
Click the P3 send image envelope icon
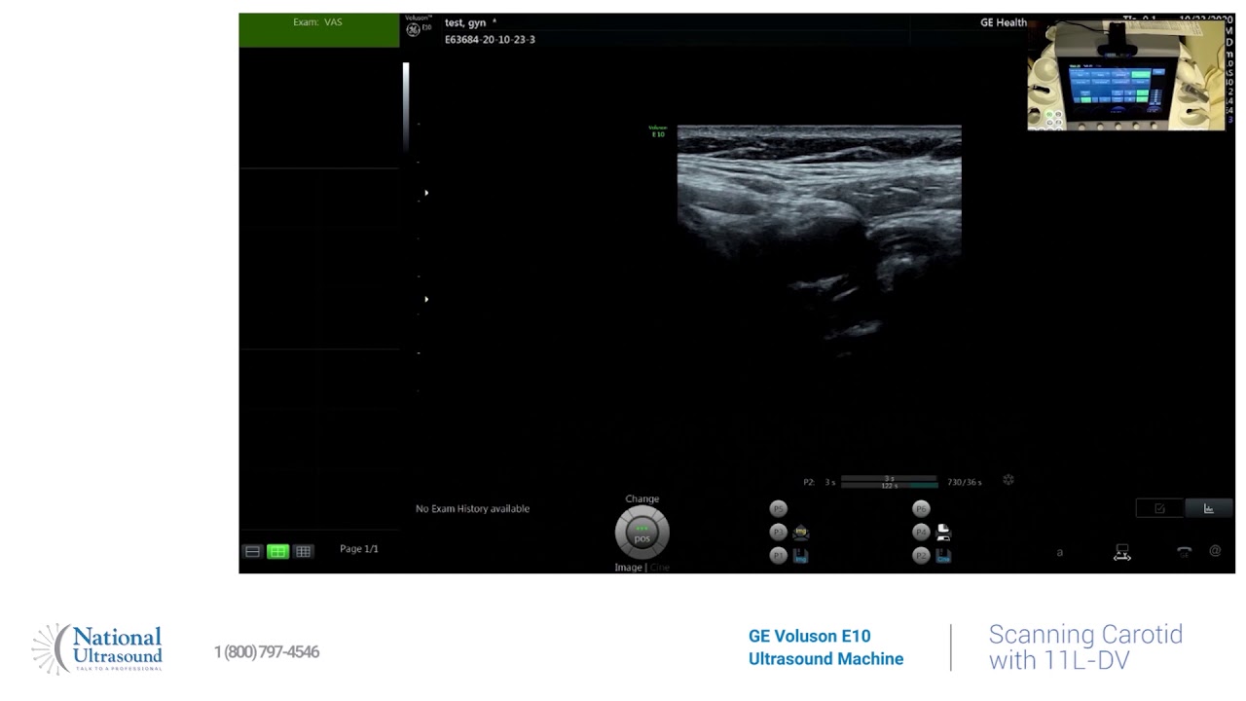point(801,533)
